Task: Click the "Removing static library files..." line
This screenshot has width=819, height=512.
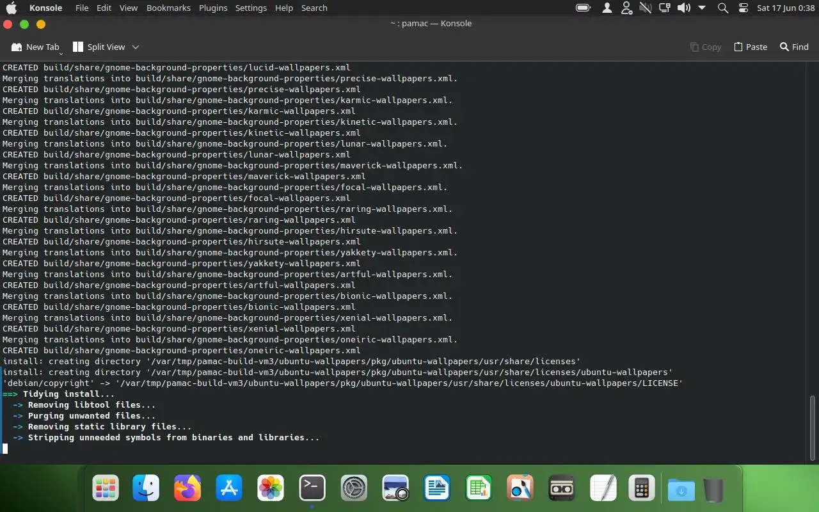Action: [x=102, y=427]
